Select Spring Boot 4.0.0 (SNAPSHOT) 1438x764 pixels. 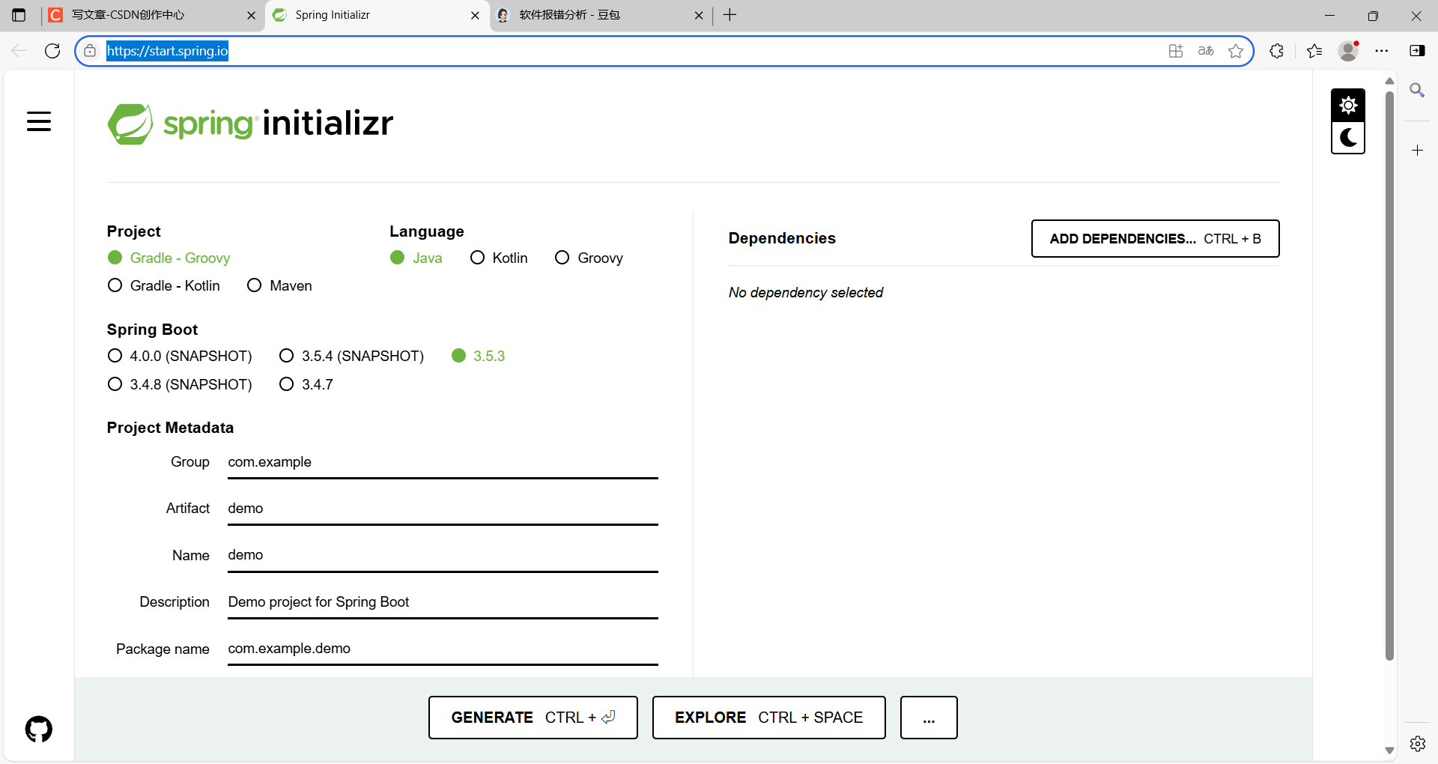pyautogui.click(x=180, y=356)
